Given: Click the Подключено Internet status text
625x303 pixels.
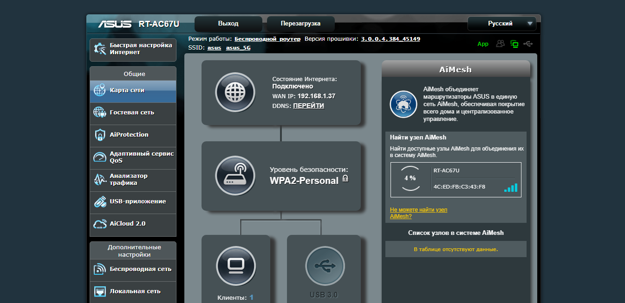Looking at the screenshot, I should click(x=293, y=86).
